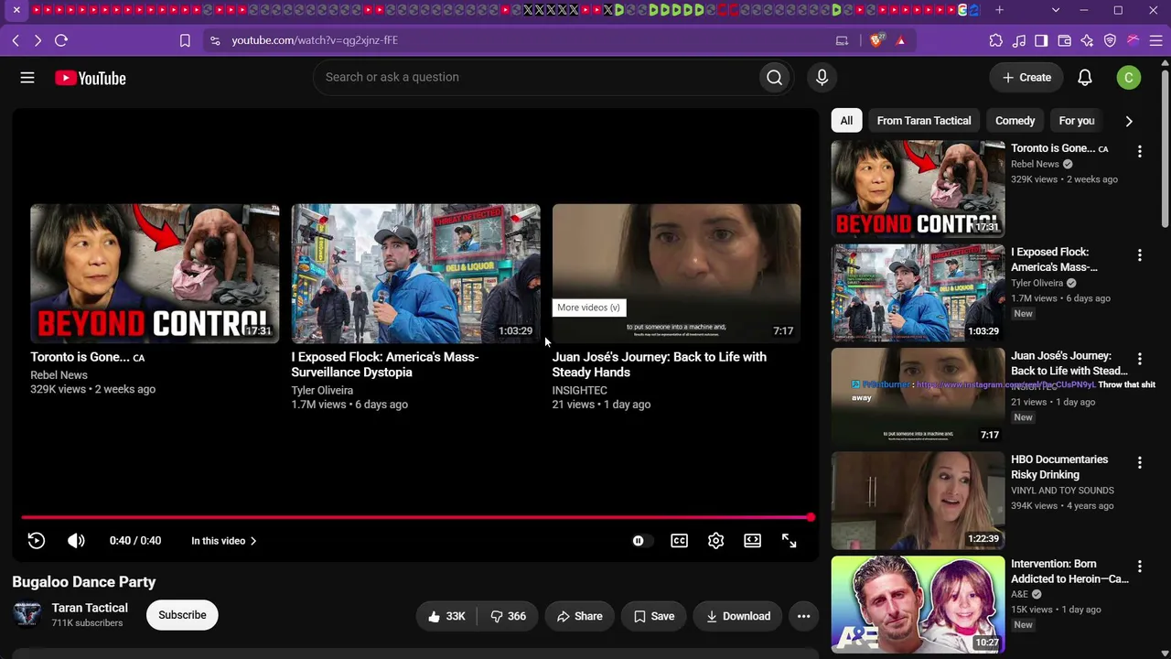Go forward in browser history
Viewport: 1171px width, 659px height.
tap(38, 40)
